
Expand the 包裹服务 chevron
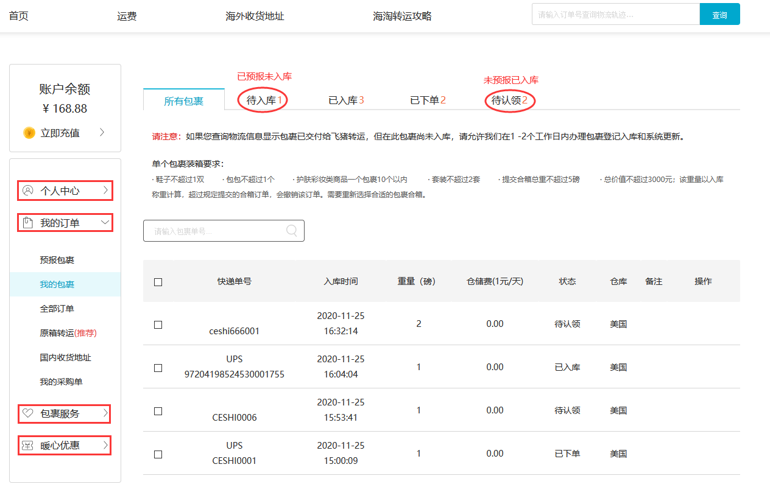coord(105,413)
